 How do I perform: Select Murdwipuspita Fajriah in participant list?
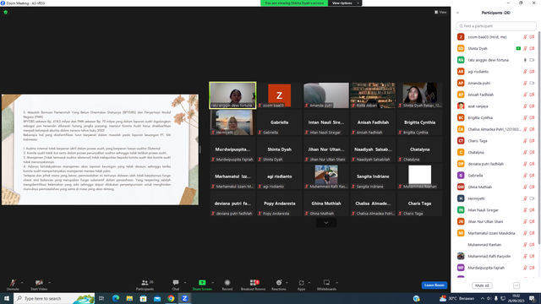point(496,268)
